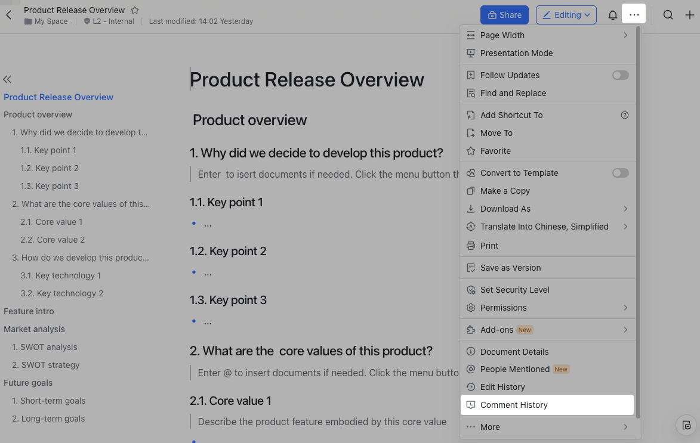This screenshot has height=443, width=700.
Task: Click the Share button
Action: pos(504,15)
